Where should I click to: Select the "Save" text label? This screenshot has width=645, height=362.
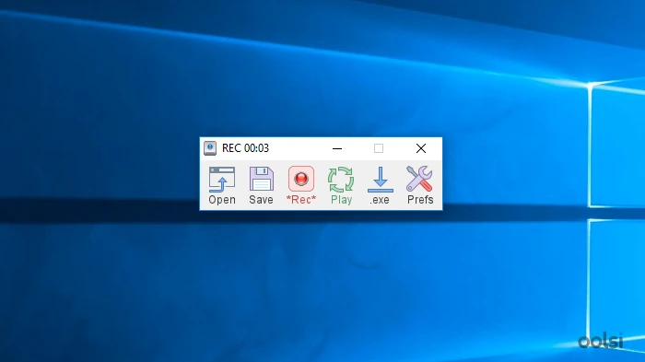(x=261, y=200)
